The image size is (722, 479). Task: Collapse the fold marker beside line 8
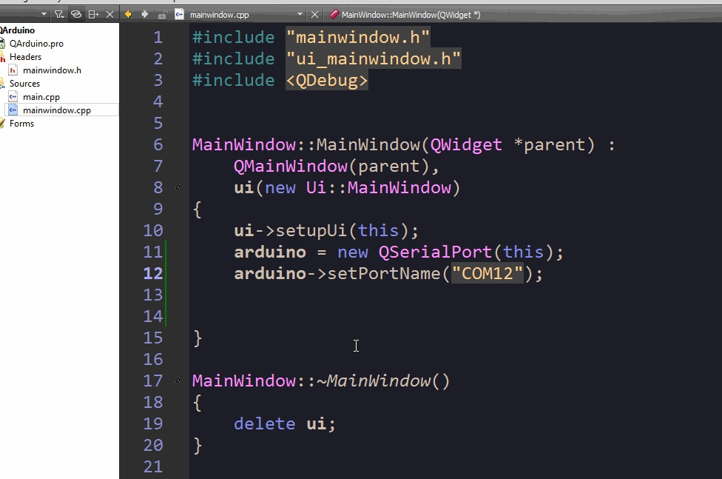[x=178, y=187]
